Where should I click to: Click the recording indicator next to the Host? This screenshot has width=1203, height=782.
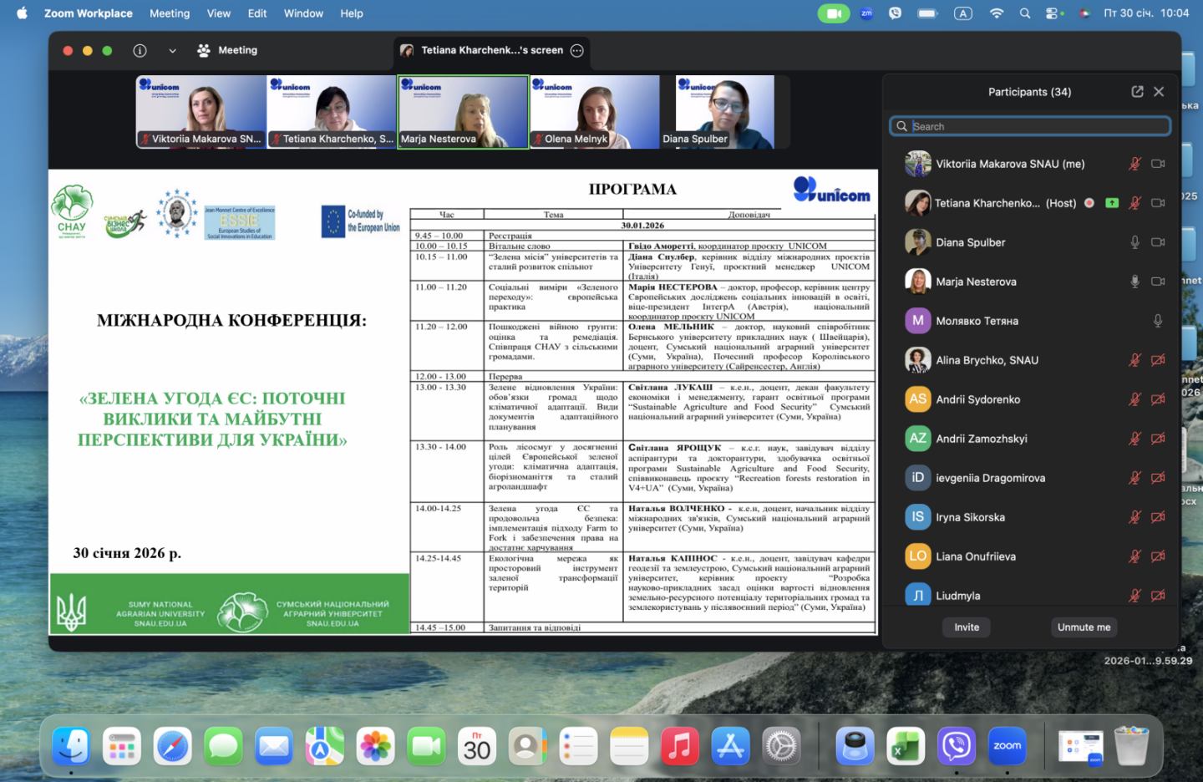coord(1089,203)
